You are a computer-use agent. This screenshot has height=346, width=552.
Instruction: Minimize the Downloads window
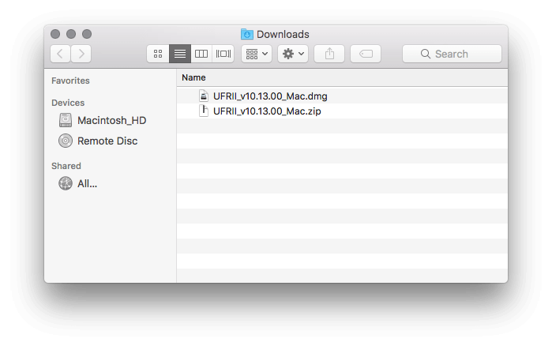pos(71,34)
